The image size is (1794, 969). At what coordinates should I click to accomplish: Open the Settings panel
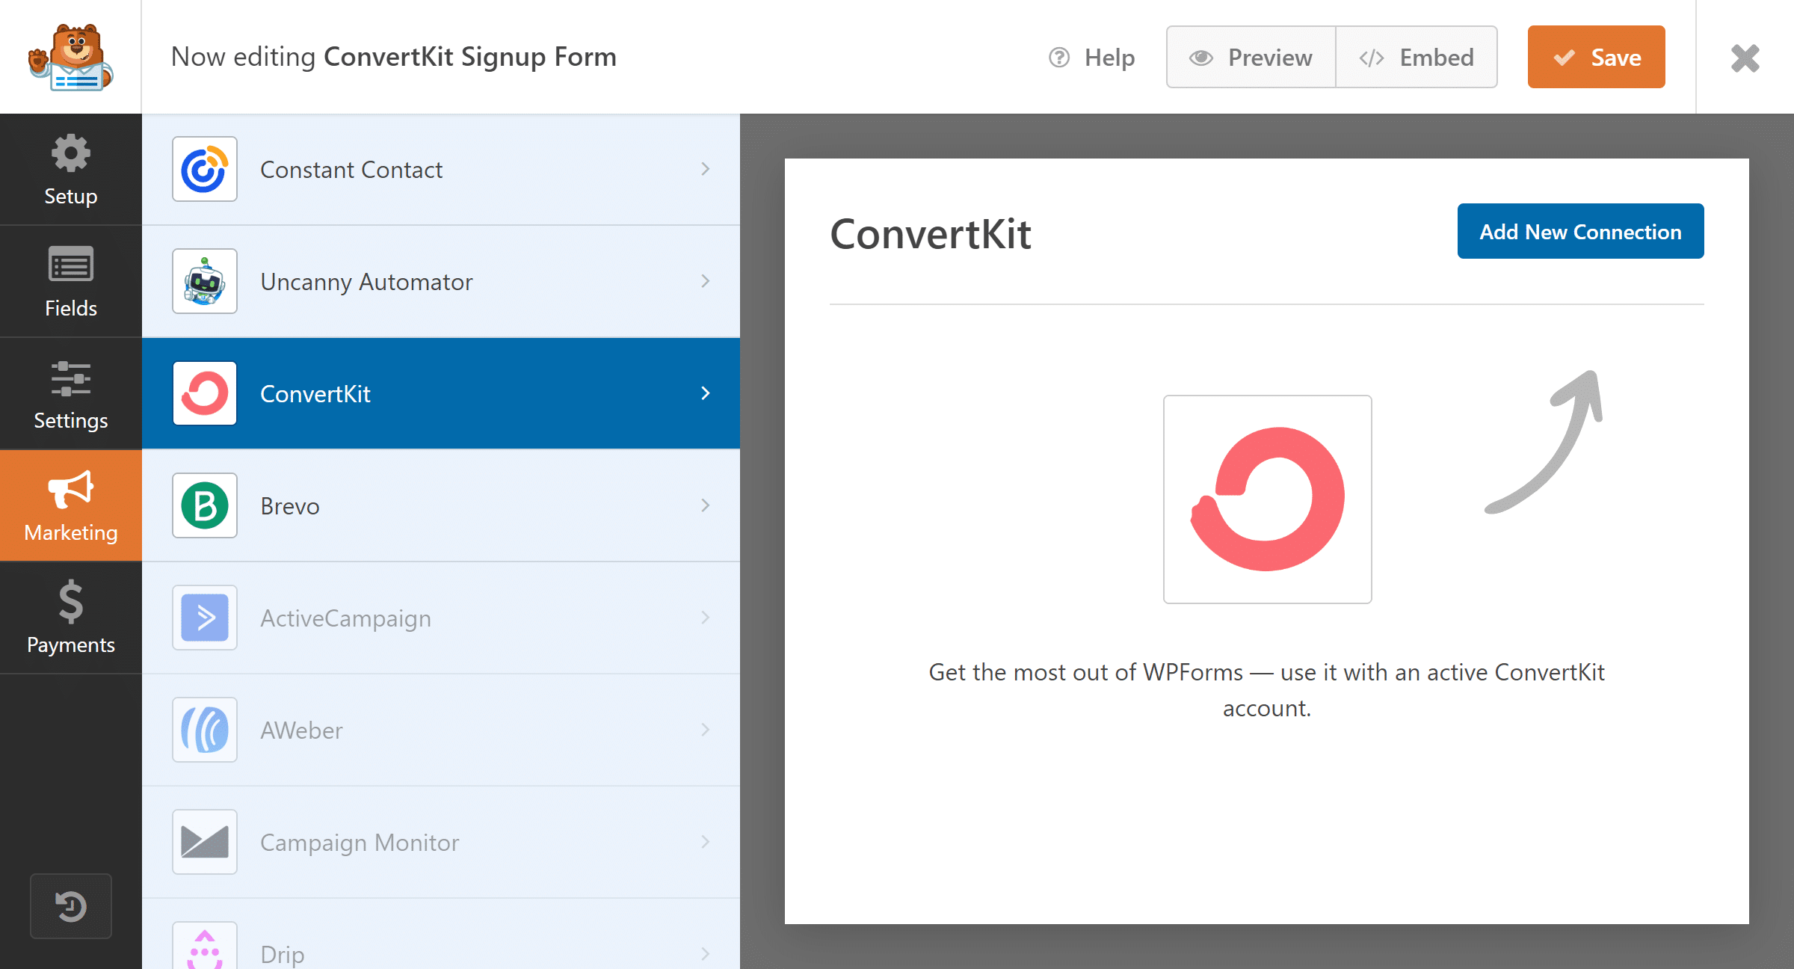point(70,394)
